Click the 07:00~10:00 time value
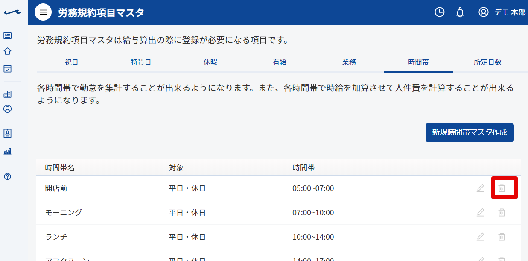The width and height of the screenshot is (528, 261). point(313,212)
